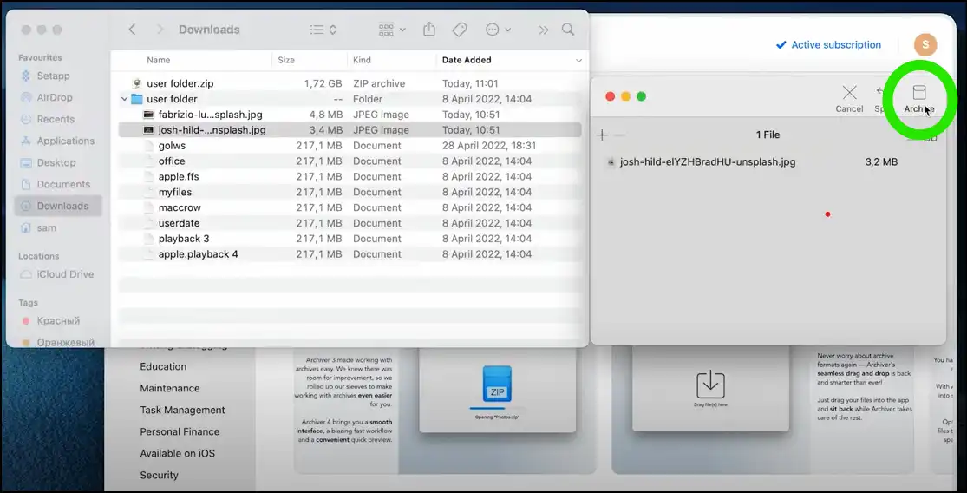Open Maintenance category in Setapp
967x493 pixels.
pos(170,388)
